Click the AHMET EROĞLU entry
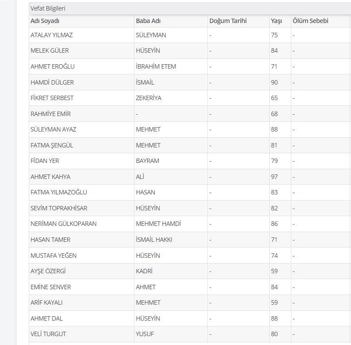Image resolution: width=351 pixels, height=345 pixels. click(52, 66)
